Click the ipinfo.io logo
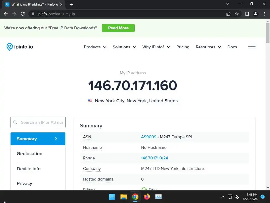The image size is (270, 203). (x=20, y=47)
